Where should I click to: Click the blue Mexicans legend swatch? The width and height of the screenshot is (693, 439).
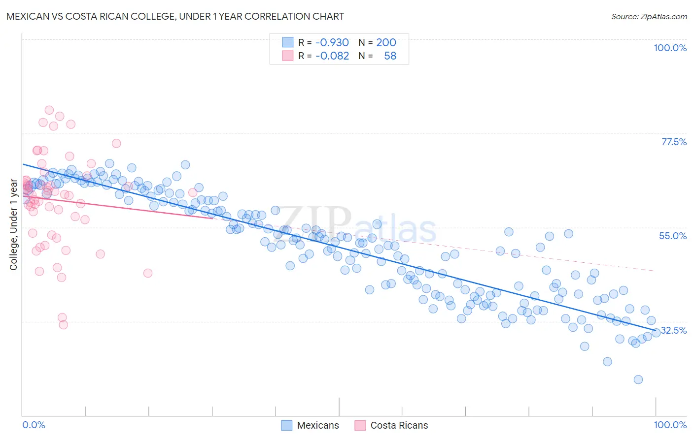[287, 425]
